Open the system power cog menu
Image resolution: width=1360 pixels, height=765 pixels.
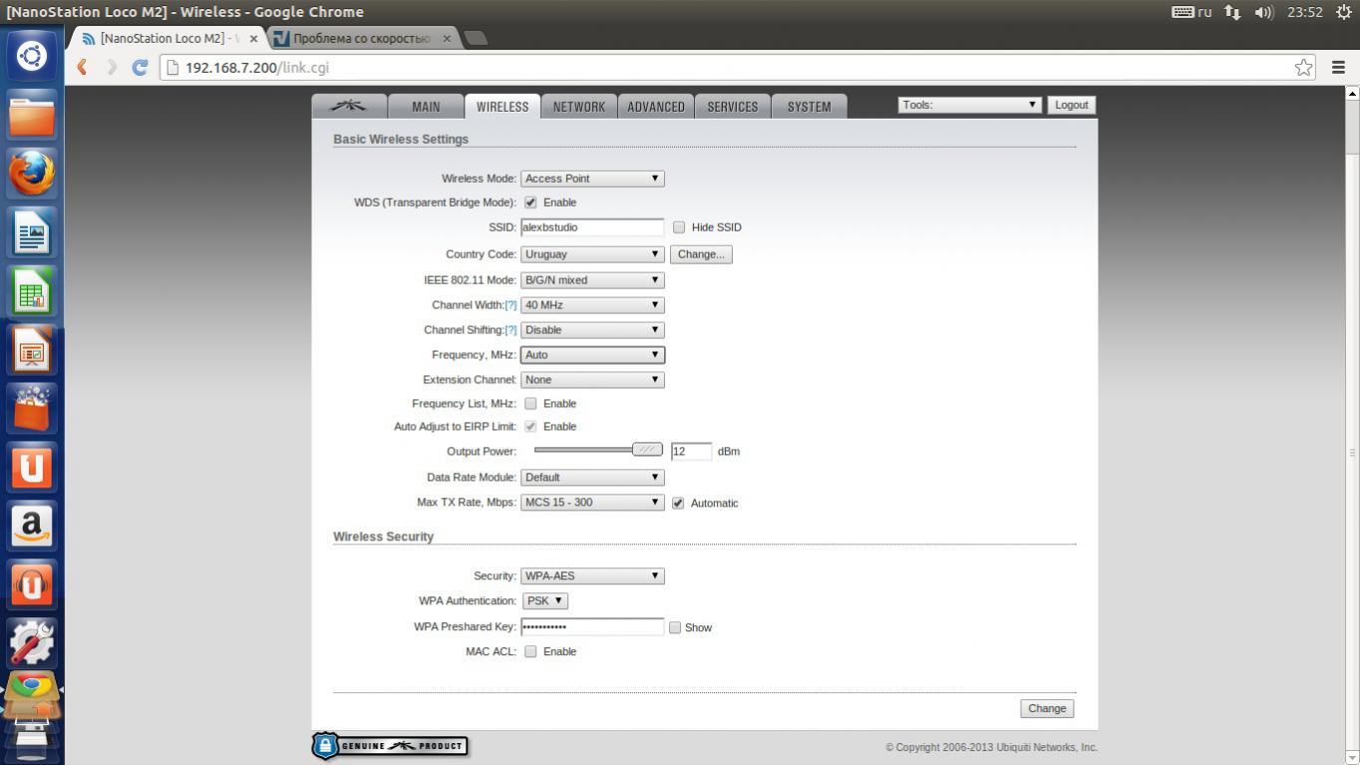point(1343,12)
